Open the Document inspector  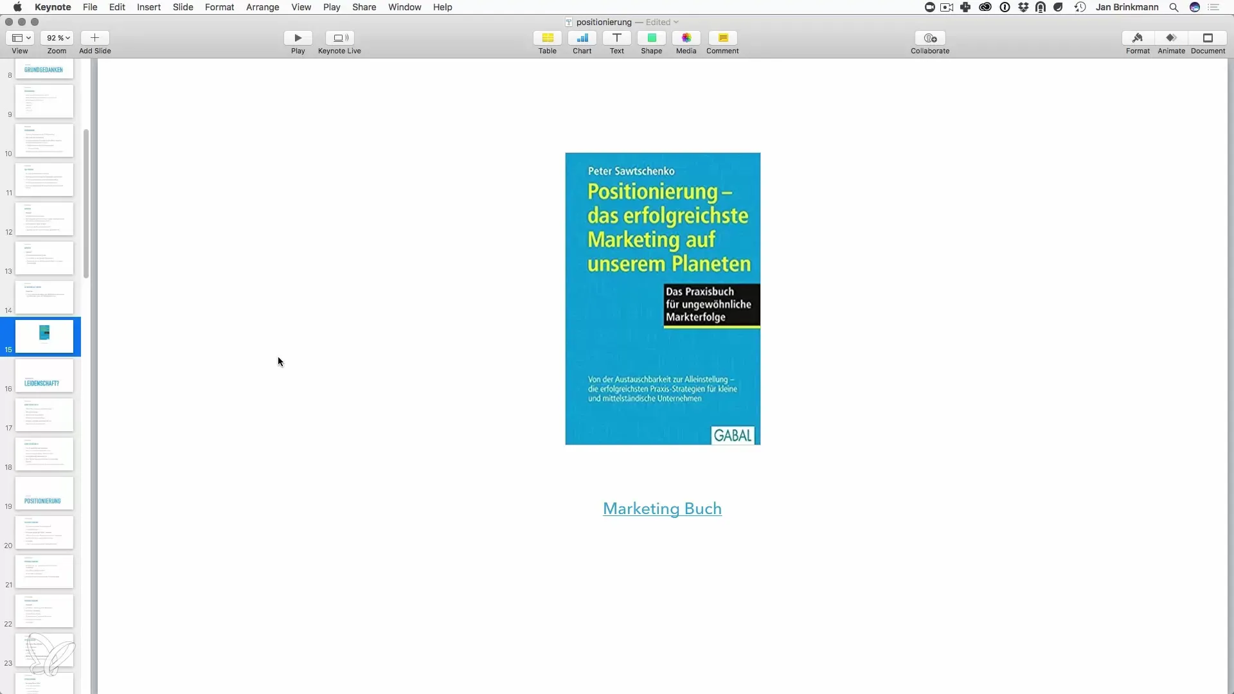tap(1208, 38)
